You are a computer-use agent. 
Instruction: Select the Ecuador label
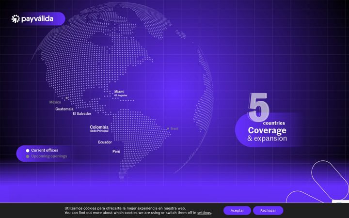click(105, 142)
